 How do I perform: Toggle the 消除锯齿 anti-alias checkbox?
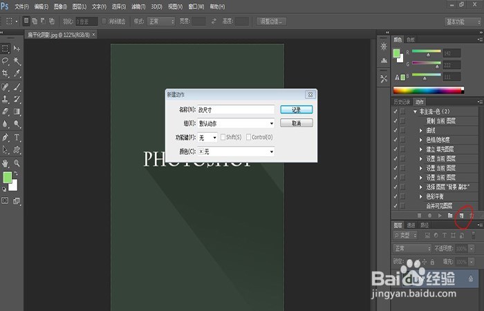[x=104, y=21]
